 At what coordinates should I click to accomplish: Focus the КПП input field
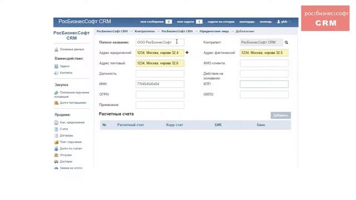click(264, 84)
